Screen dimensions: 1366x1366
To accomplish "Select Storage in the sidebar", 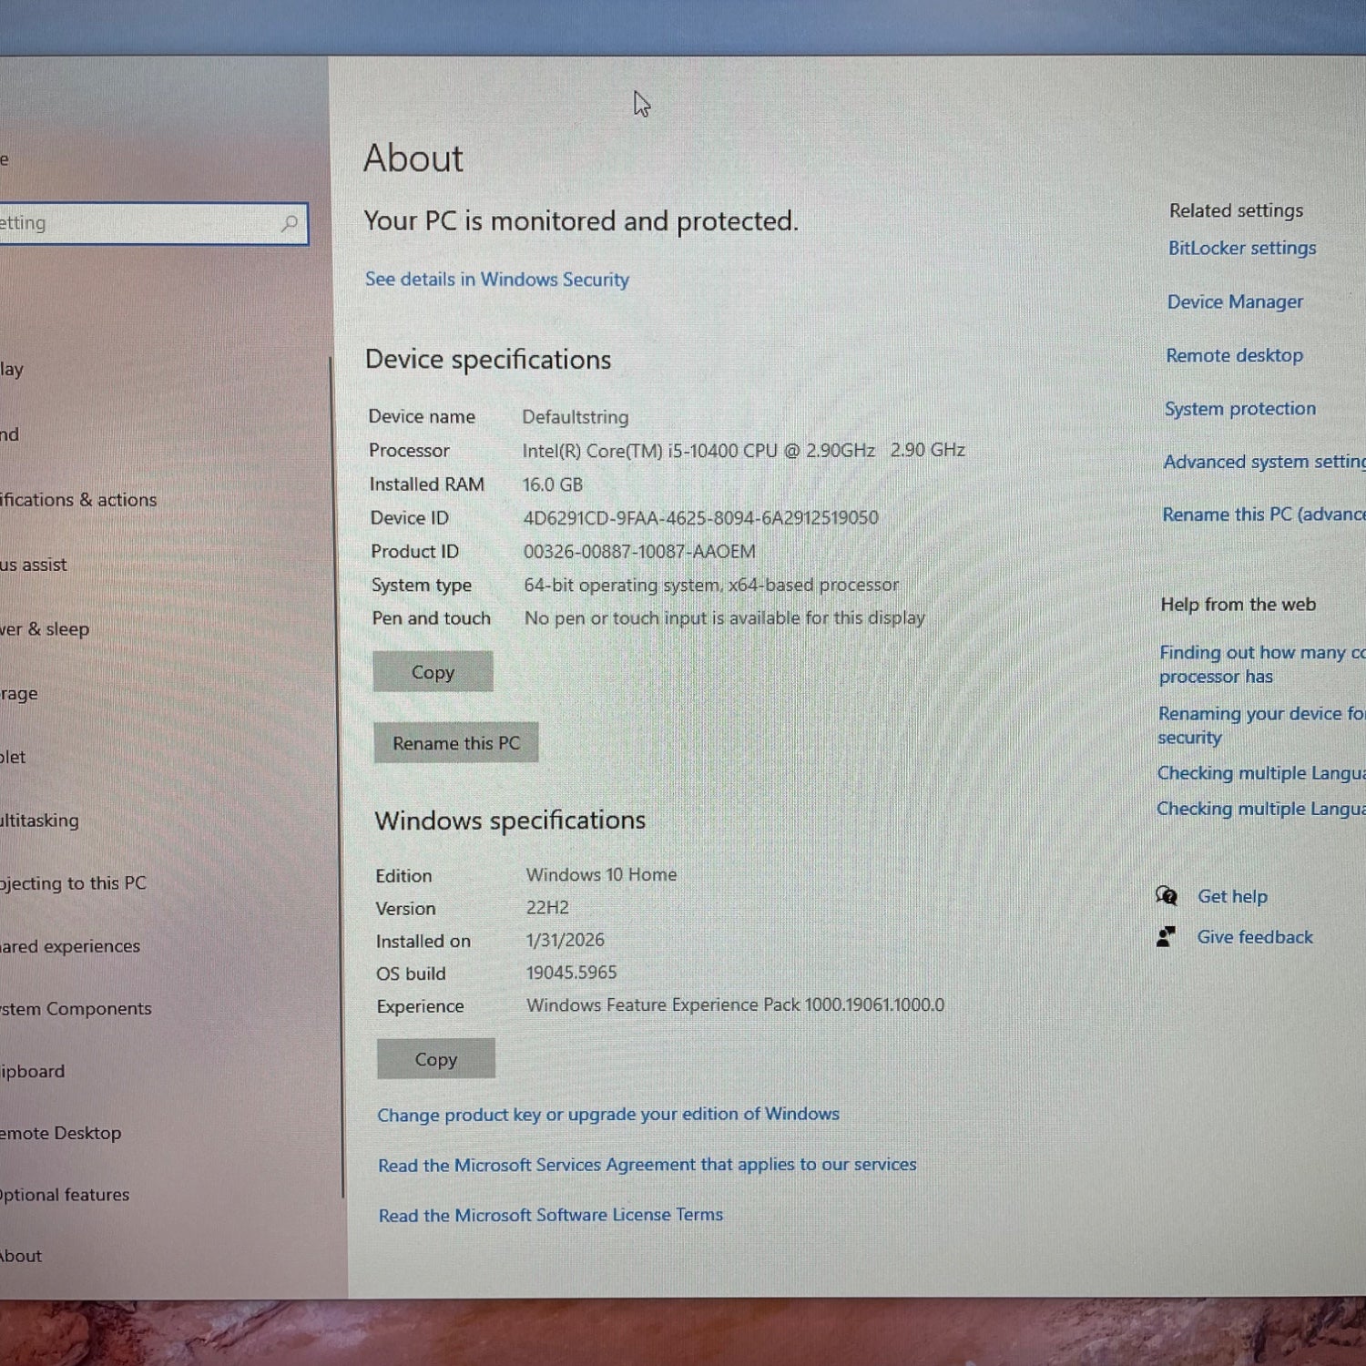I will click(19, 693).
